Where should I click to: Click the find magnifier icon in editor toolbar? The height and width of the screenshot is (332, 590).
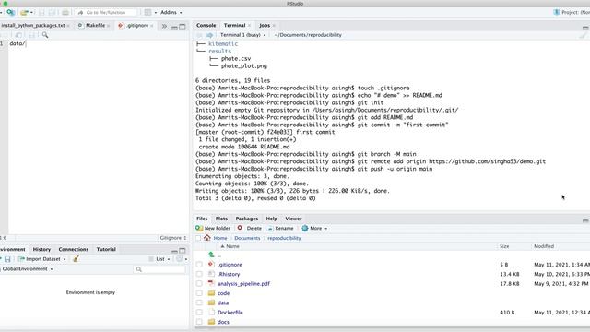(x=45, y=35)
